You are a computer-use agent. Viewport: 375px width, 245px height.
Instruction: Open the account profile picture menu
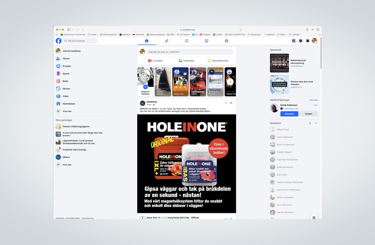point(315,41)
